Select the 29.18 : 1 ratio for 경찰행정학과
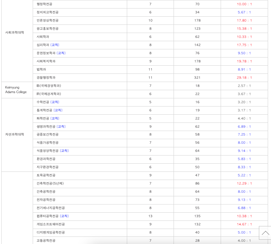This screenshot has height=244, width=271. (x=244, y=77)
